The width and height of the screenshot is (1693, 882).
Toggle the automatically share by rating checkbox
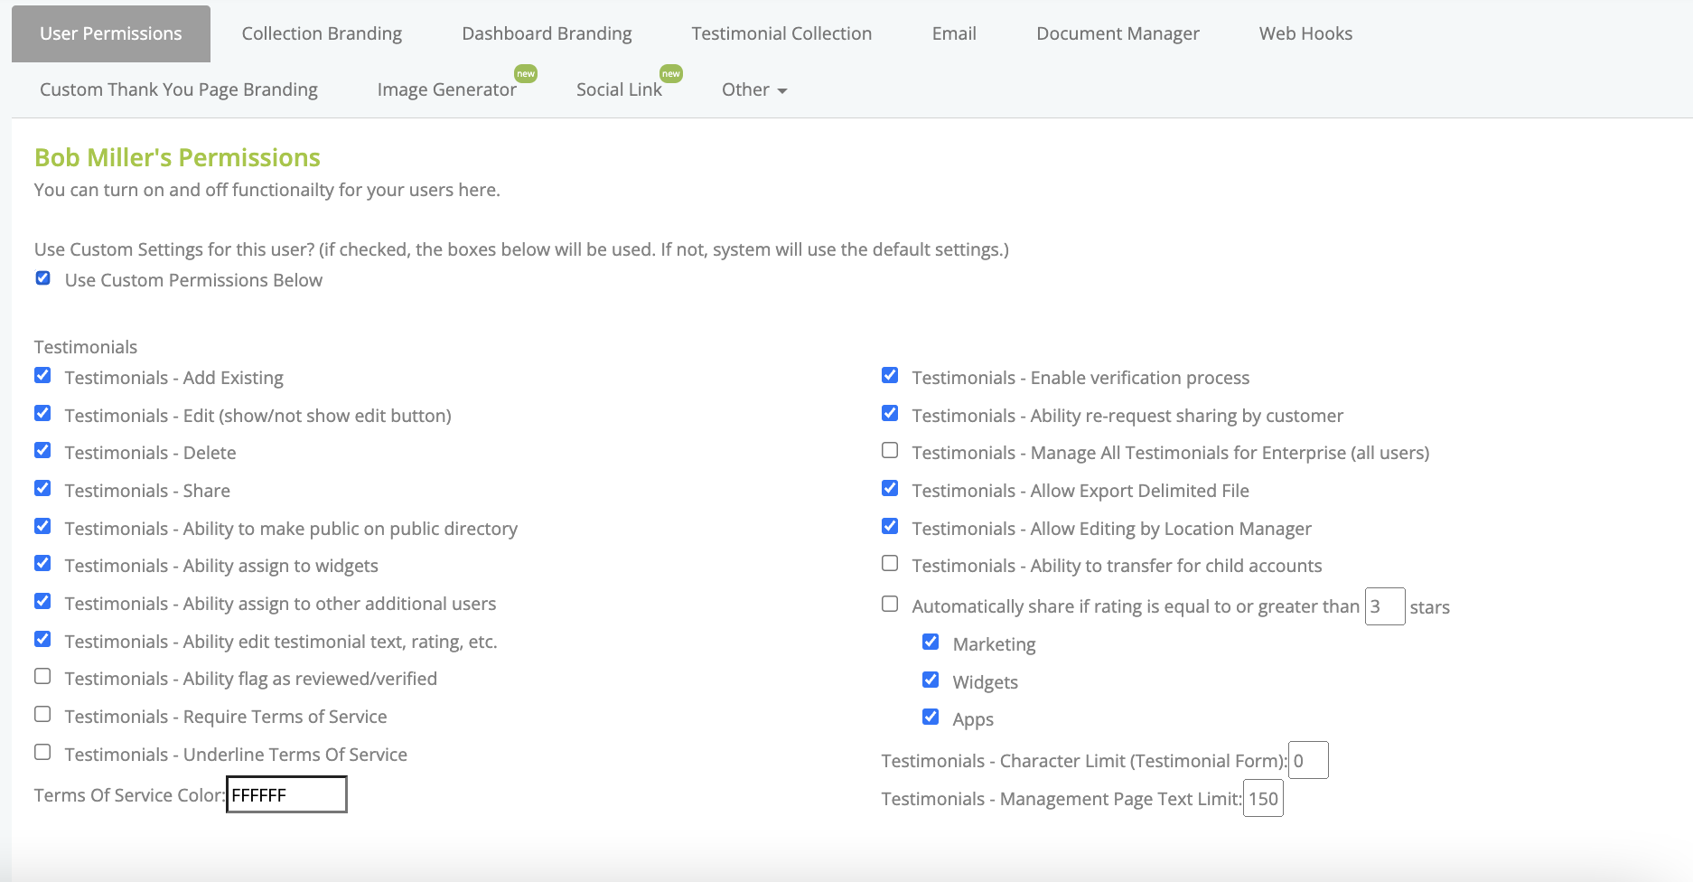tap(890, 604)
